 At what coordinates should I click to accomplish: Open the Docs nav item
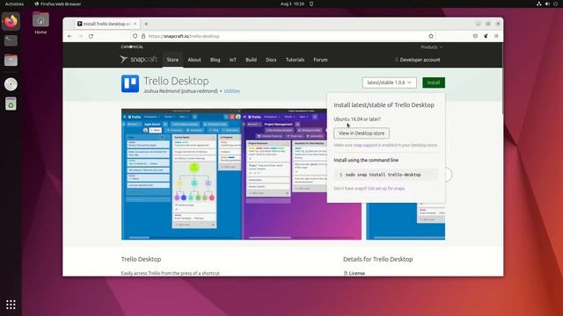pos(271,60)
